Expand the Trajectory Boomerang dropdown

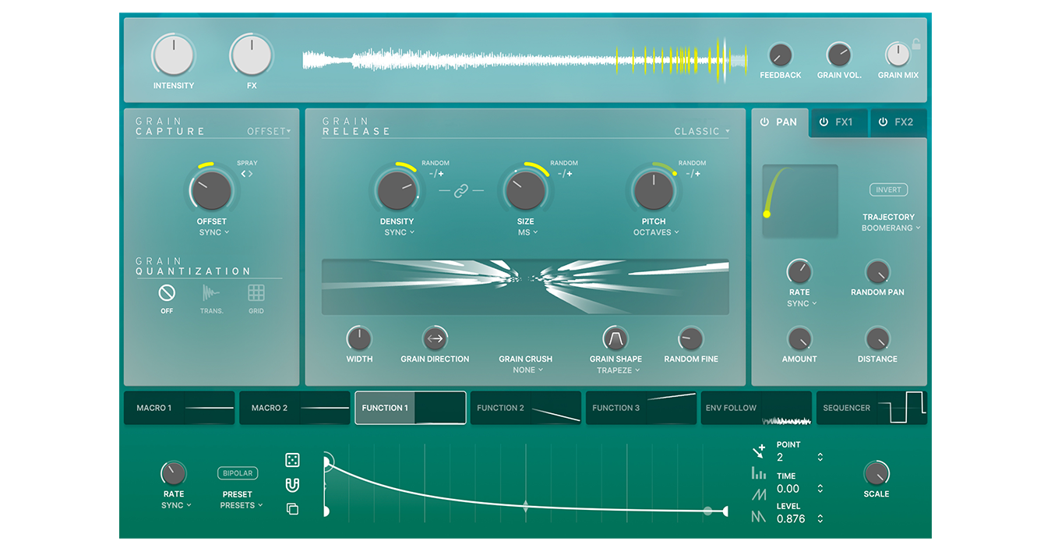coord(891,228)
